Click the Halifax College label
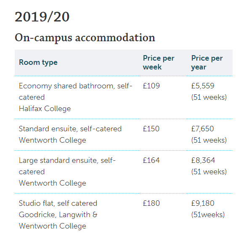Viewport: 246px width, 234px height. 45,109
